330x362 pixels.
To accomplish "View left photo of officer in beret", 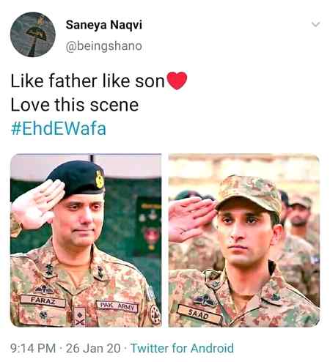I will pos(86,240).
